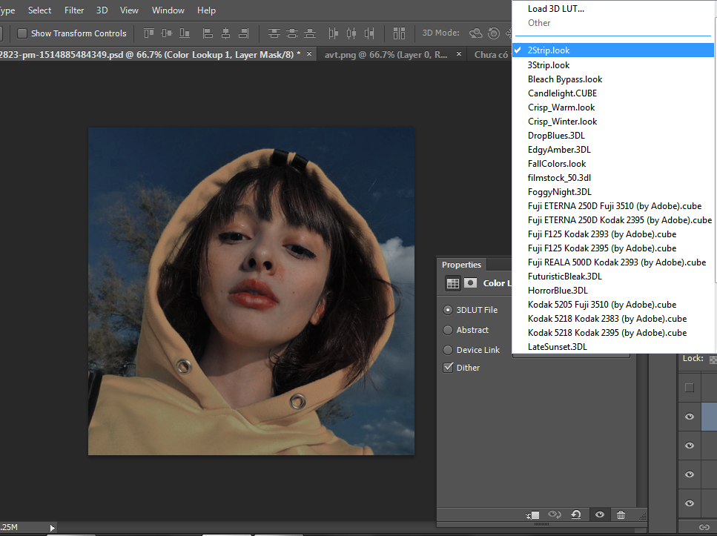Click the Color Lookup grid icon
The image size is (717, 536).
[452, 283]
